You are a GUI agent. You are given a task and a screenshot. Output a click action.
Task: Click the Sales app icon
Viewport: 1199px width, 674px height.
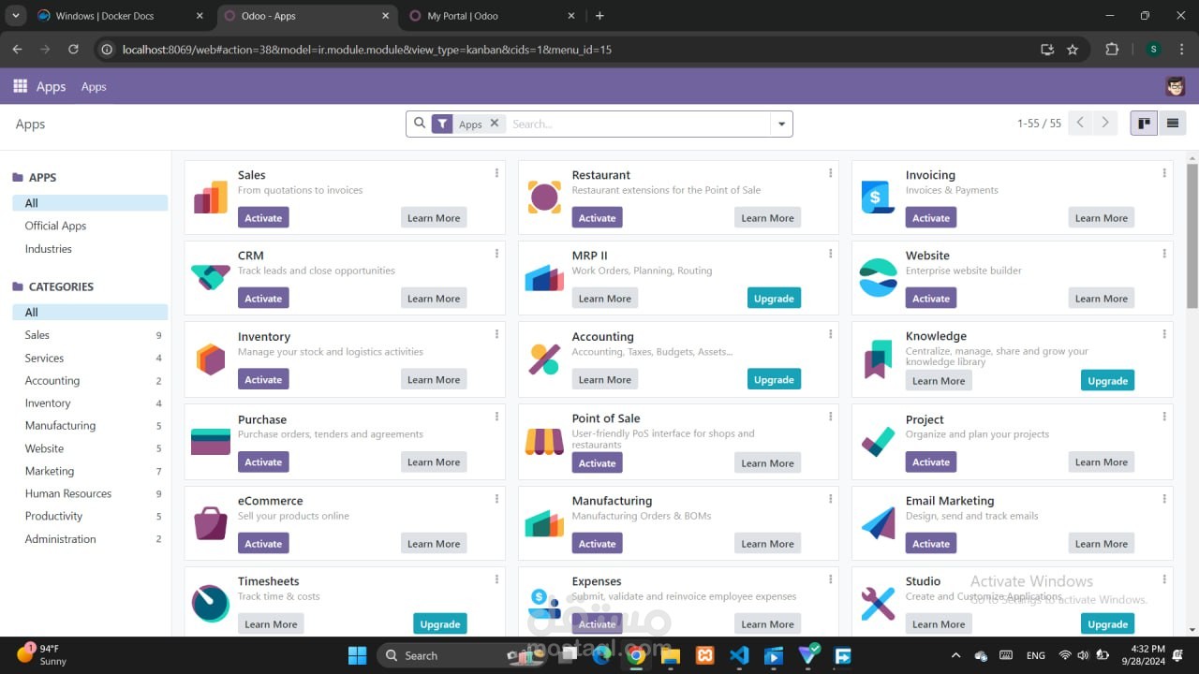coord(211,198)
